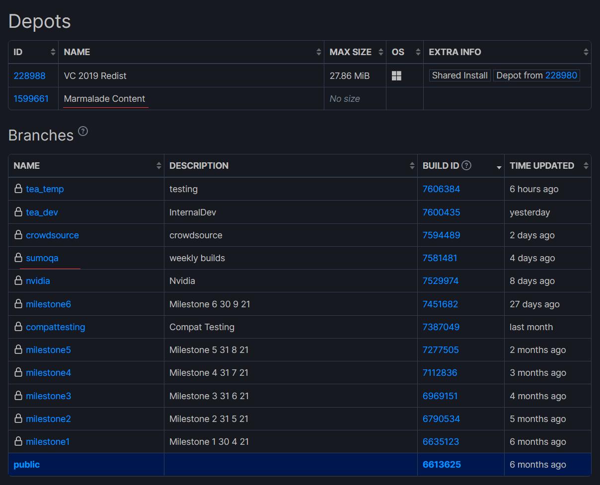Image resolution: width=600 pixels, height=485 pixels.
Task: Open depot ID 1599661 link
Action: pos(31,98)
